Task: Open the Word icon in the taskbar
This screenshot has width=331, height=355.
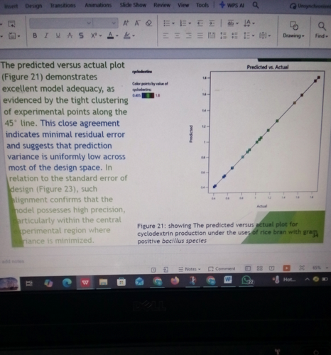Action: pyautogui.click(x=228, y=280)
